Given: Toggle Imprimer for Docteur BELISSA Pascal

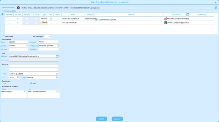Looking at the screenshot, I should click(9, 18).
